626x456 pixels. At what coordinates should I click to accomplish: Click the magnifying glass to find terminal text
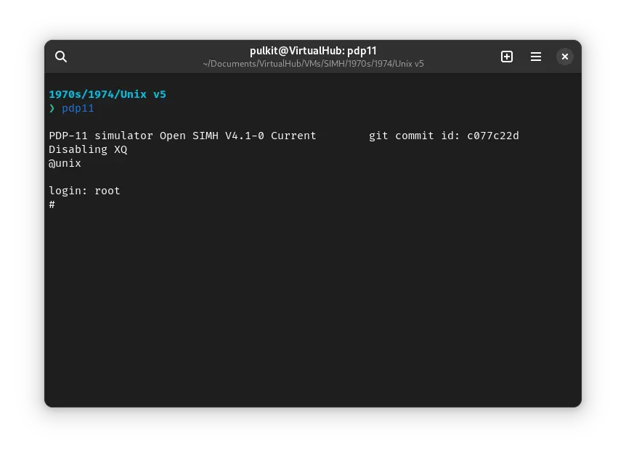tap(61, 57)
